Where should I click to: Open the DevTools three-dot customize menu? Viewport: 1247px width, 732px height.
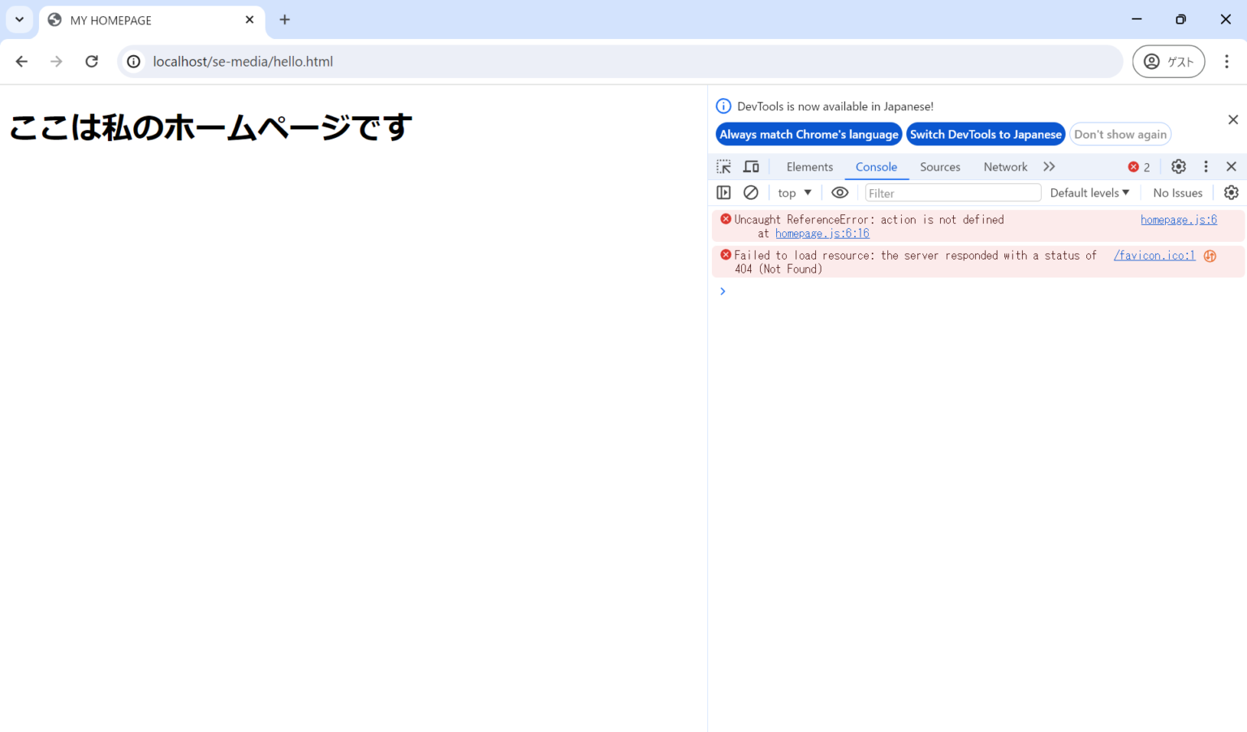pos(1206,166)
